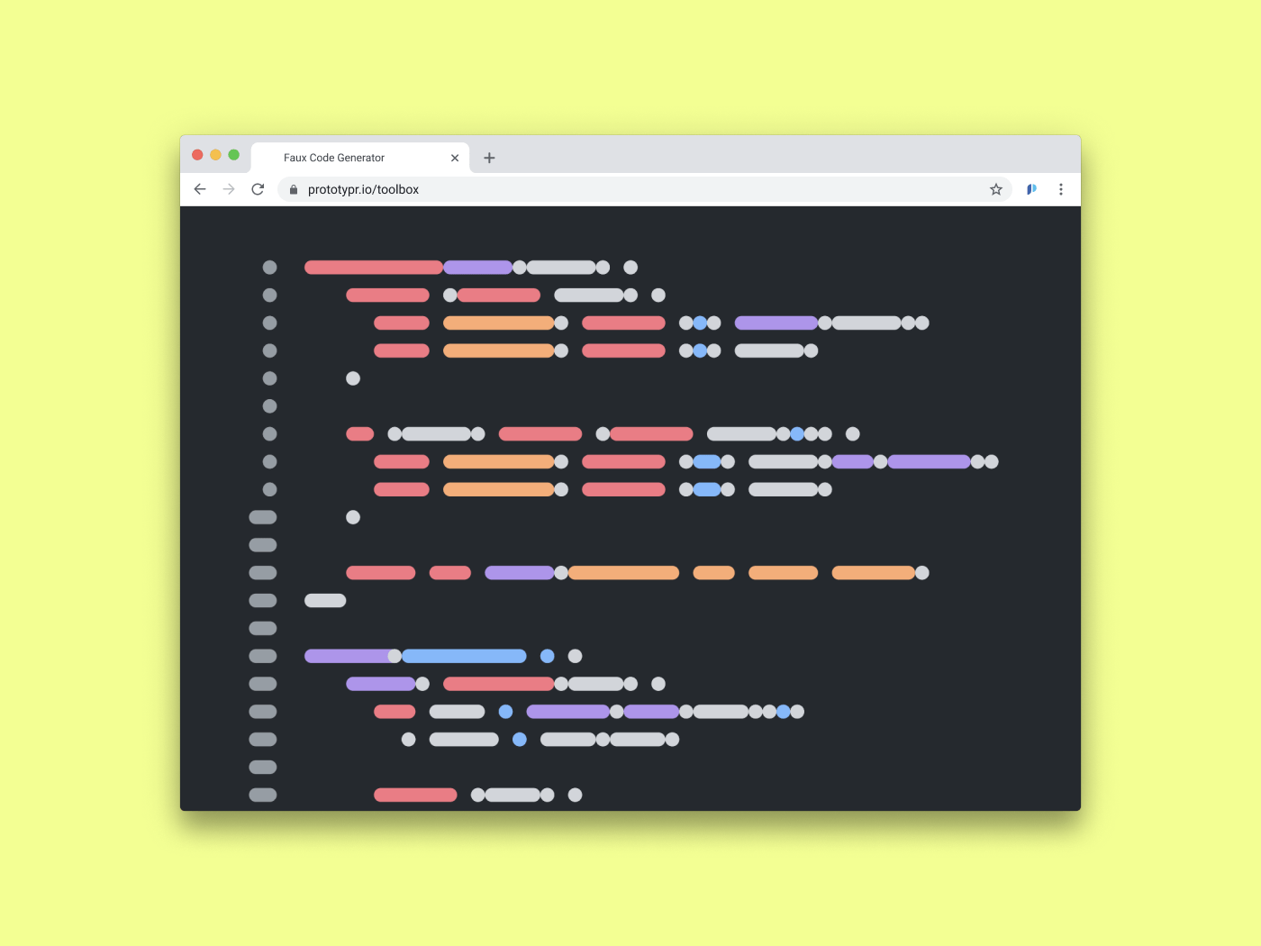View site info via the lock icon
The width and height of the screenshot is (1261, 946).
click(294, 189)
